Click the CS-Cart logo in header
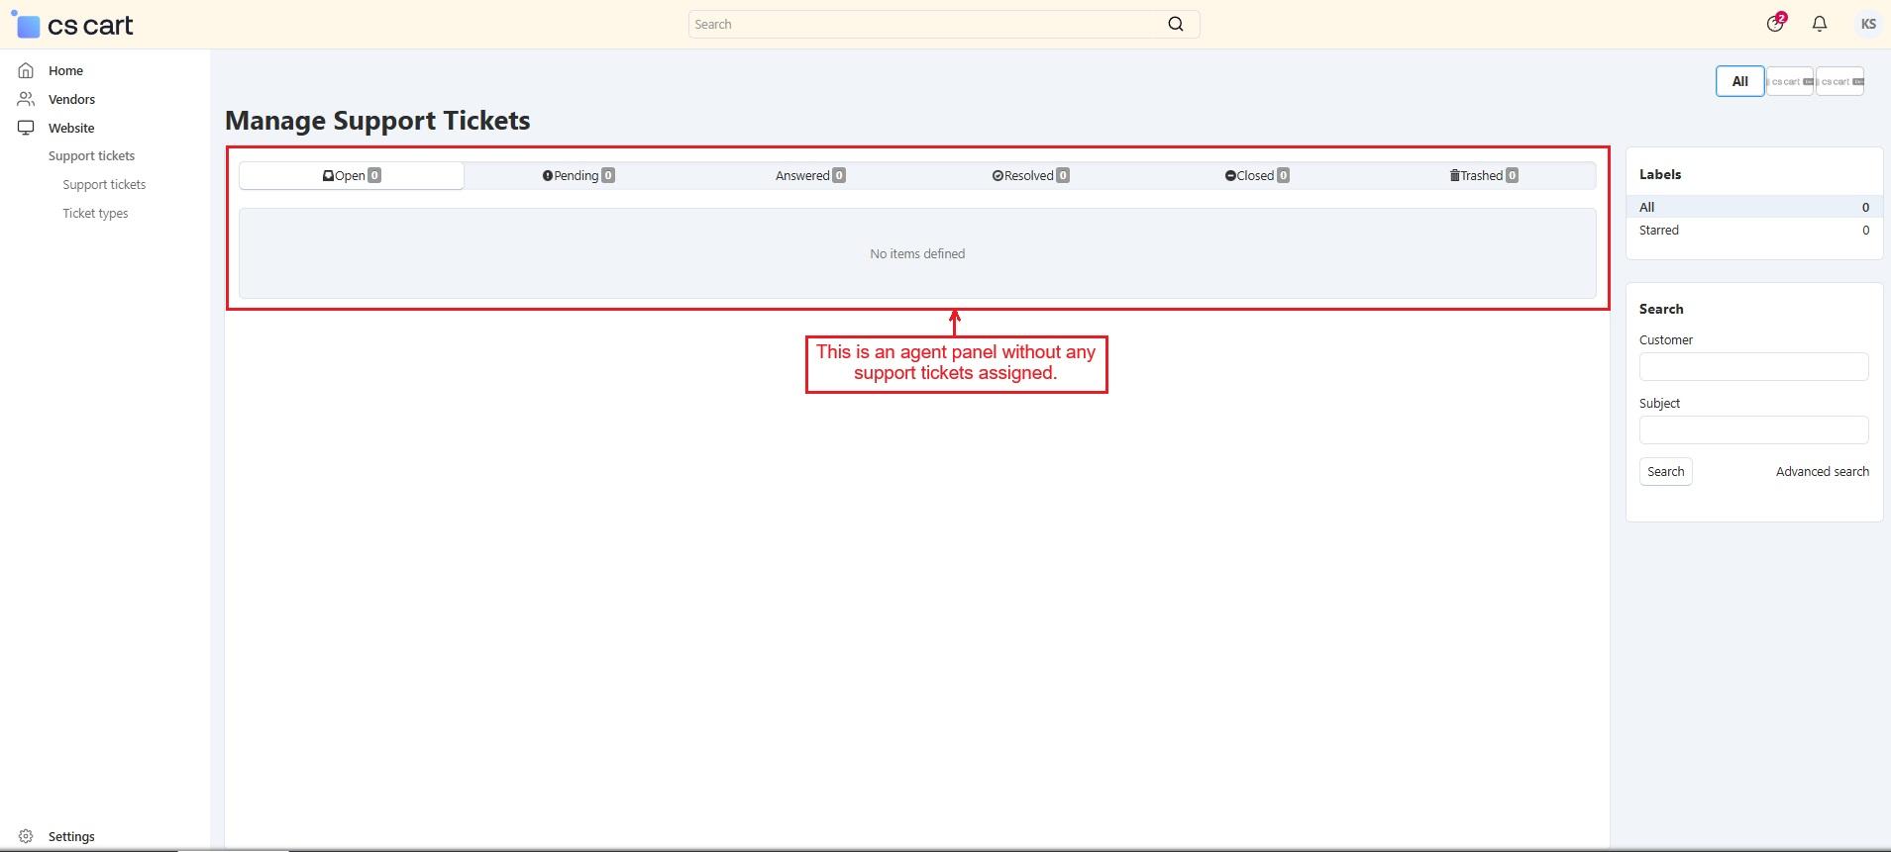Screen dimensions: 1891x852 73,25
